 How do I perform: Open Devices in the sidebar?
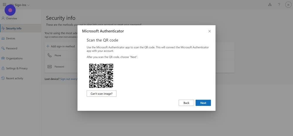(x=21, y=38)
